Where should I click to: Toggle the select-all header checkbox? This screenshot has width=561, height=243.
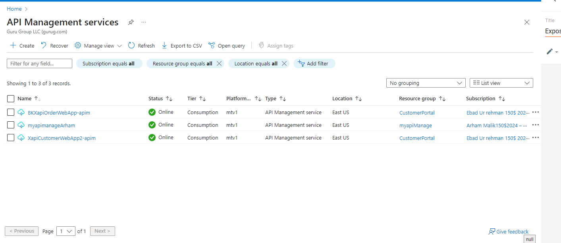[11, 99]
